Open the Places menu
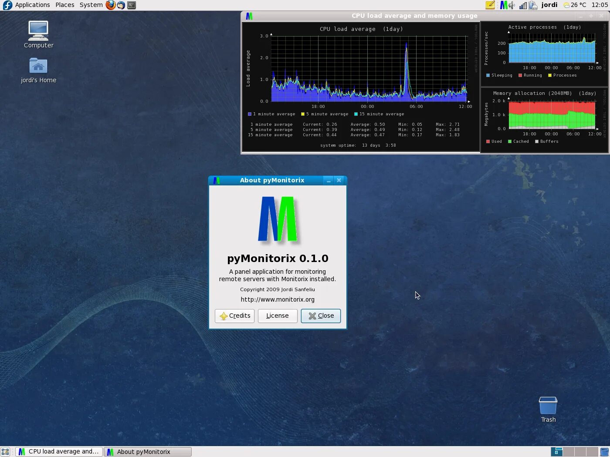Image resolution: width=610 pixels, height=457 pixels. [65, 5]
